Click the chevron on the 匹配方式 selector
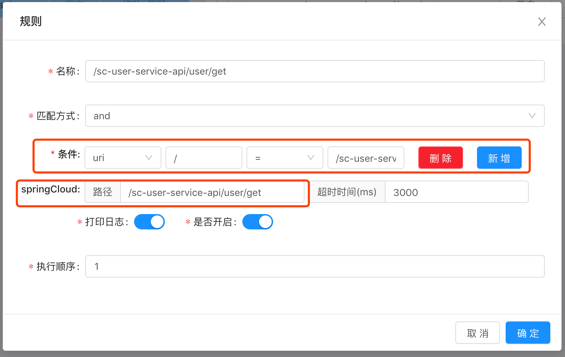565x357 pixels. (532, 116)
